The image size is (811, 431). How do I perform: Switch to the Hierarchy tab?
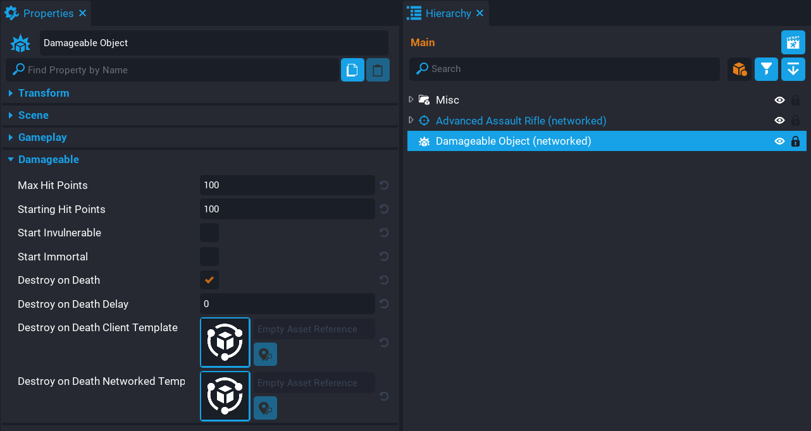(x=447, y=13)
